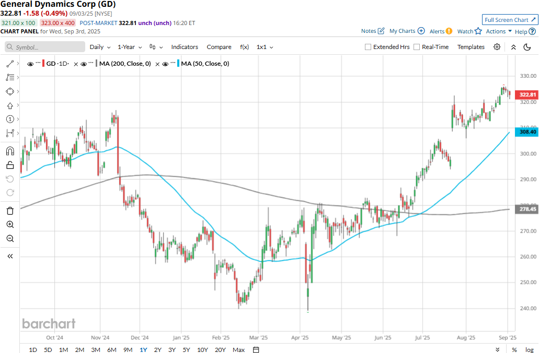The image size is (539, 353).
Task: Enable the Real-Time checkbox
Action: tap(417, 47)
